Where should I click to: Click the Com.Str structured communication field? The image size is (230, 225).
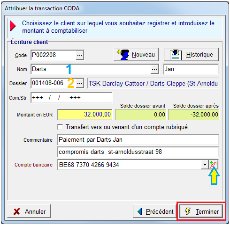click(71, 98)
